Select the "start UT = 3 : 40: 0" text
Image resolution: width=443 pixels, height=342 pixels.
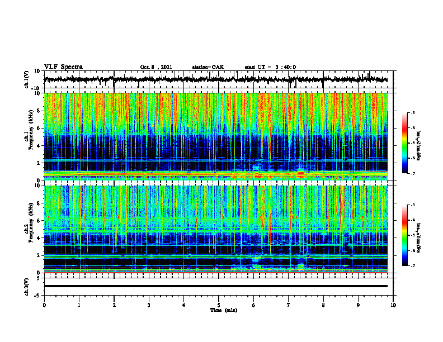pos(270,67)
